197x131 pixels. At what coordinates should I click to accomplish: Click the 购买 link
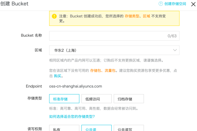tap(58, 76)
